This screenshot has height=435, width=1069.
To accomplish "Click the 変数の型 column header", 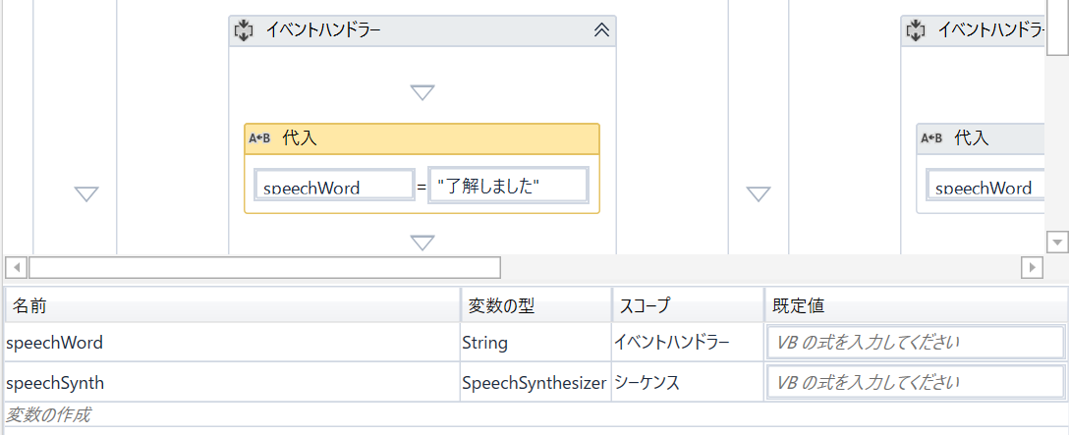I will coord(535,305).
